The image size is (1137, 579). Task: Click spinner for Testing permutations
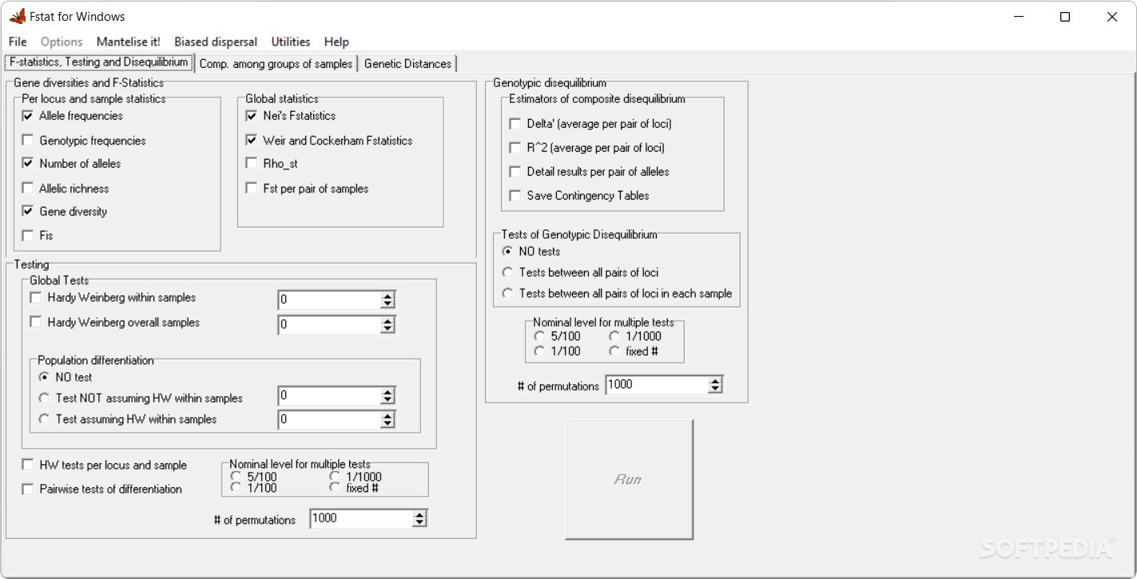(419, 519)
